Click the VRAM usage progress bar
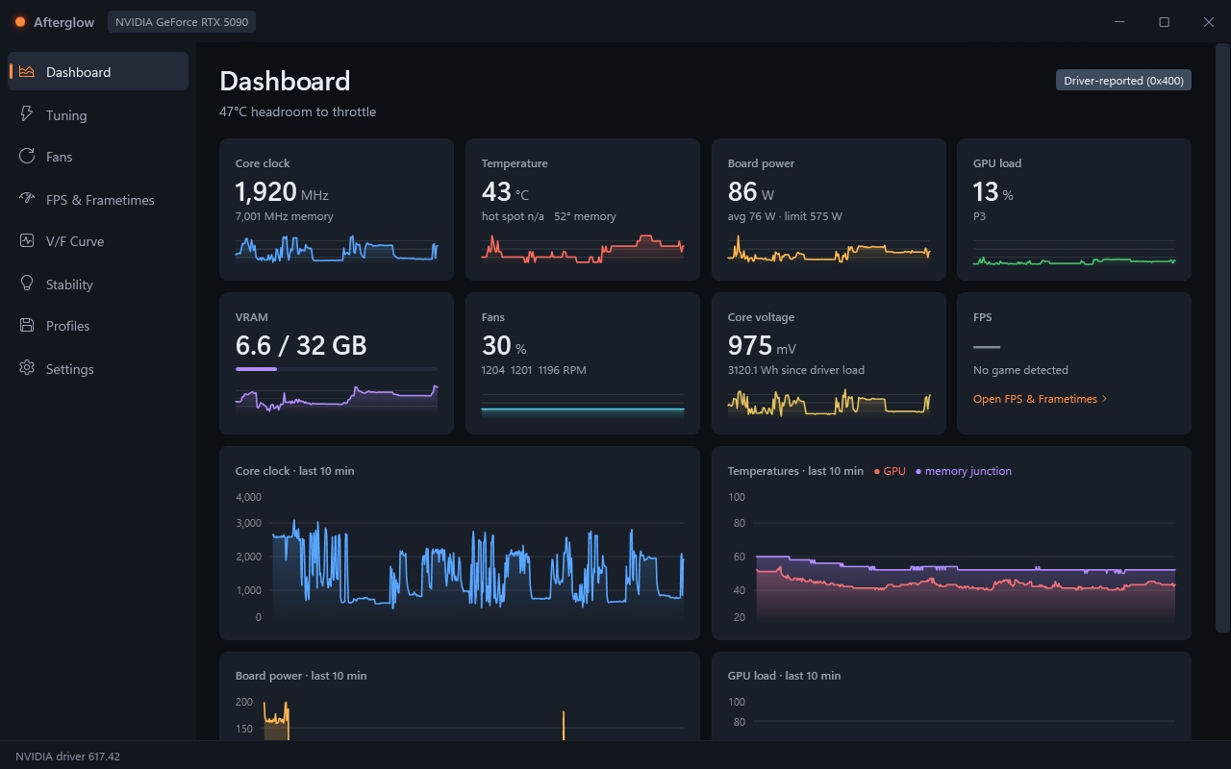Viewport: 1231px width, 769px height. (x=337, y=369)
